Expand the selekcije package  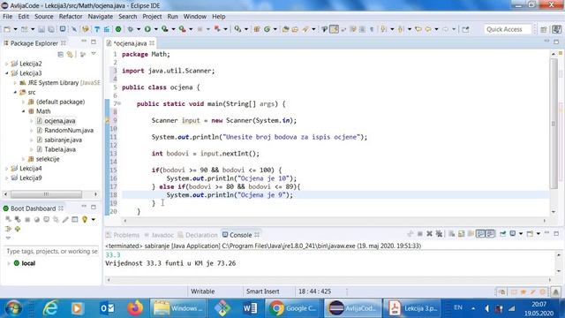click(x=24, y=159)
